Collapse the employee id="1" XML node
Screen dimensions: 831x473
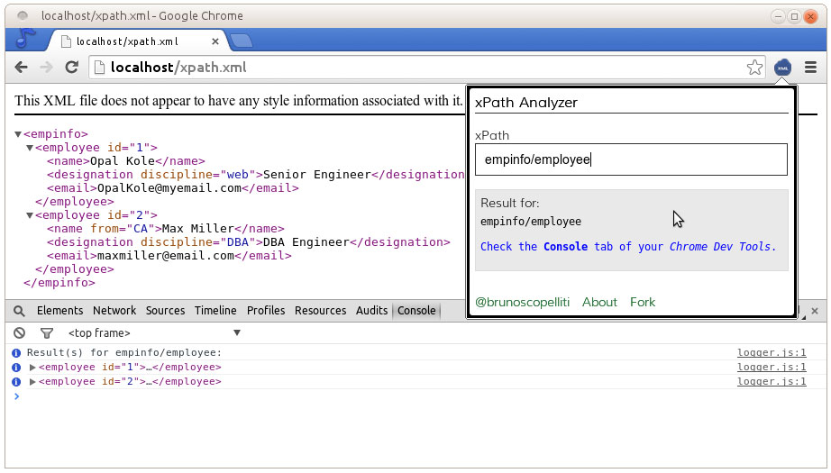30,149
